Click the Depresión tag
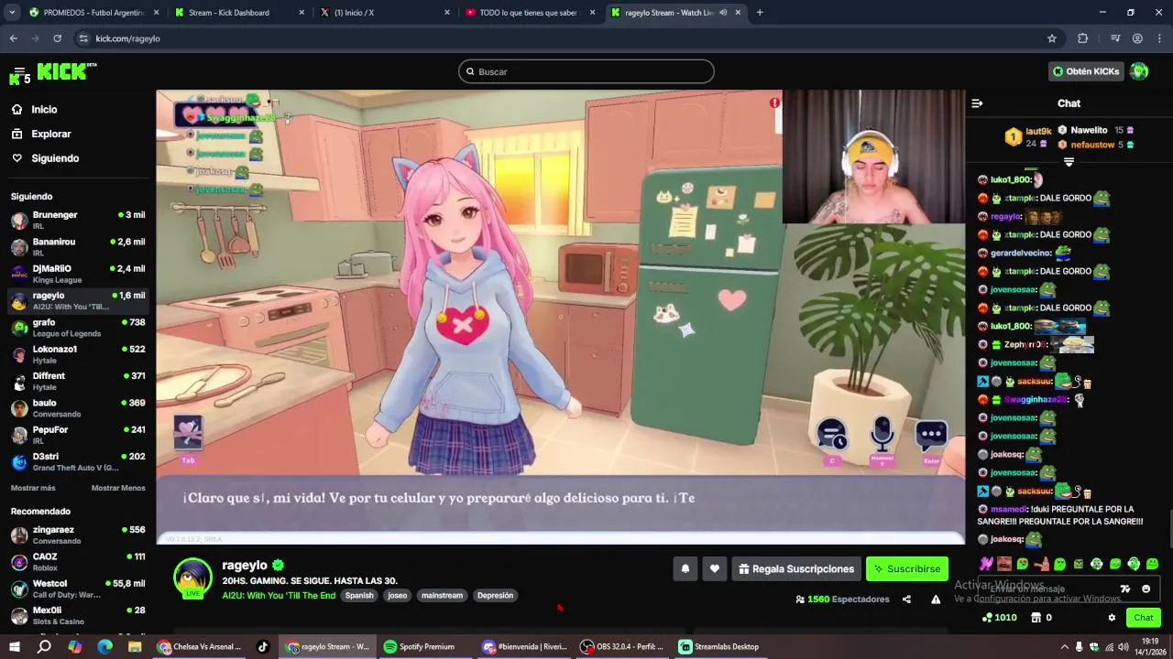 click(x=495, y=595)
